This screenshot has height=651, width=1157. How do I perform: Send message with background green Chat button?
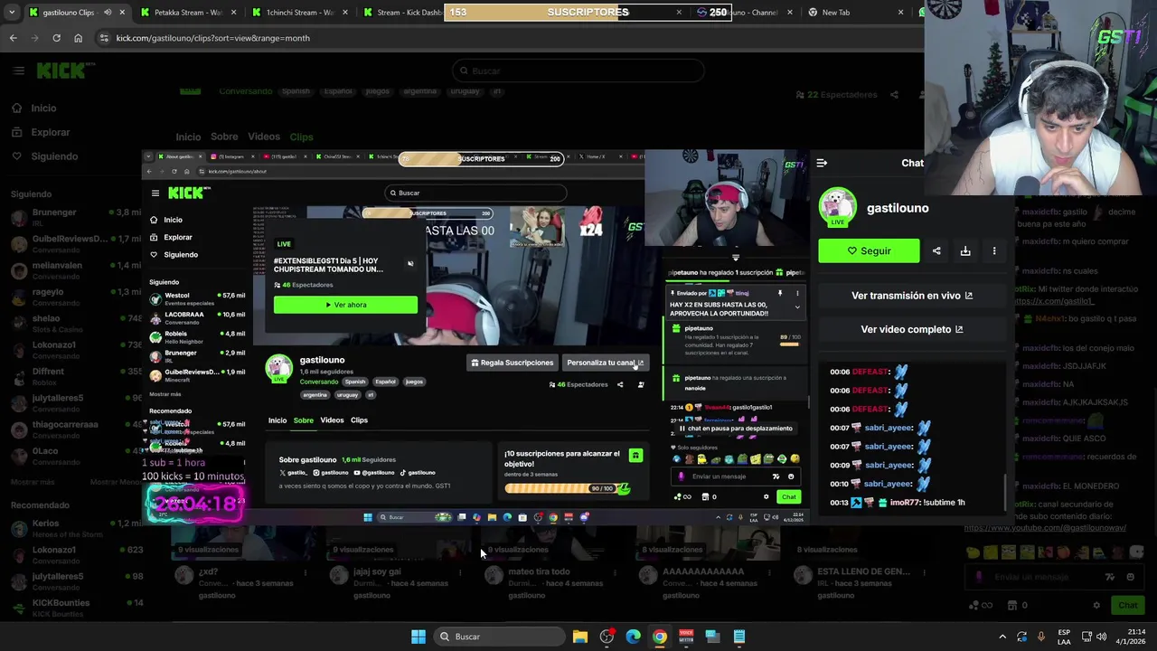[x=1127, y=605]
